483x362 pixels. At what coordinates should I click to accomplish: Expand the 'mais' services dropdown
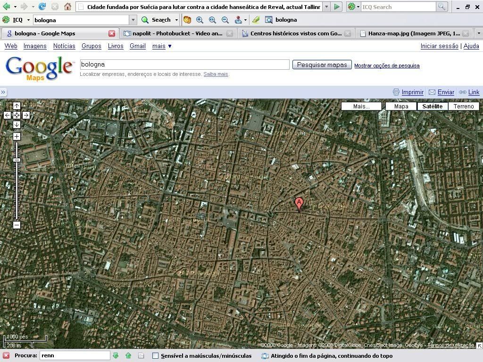click(x=162, y=46)
